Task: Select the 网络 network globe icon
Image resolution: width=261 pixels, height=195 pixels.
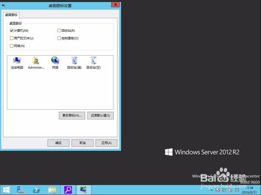Action: pyautogui.click(x=55, y=63)
